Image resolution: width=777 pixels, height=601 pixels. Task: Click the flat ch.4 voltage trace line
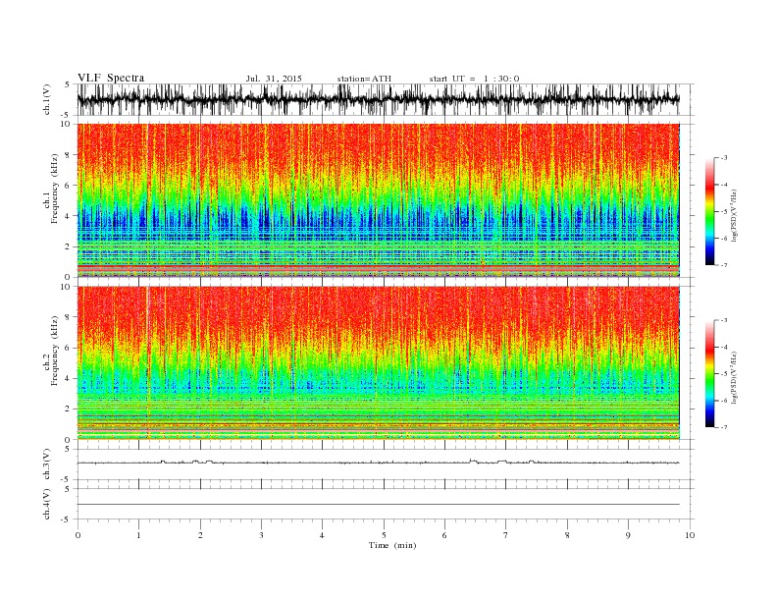coord(378,505)
